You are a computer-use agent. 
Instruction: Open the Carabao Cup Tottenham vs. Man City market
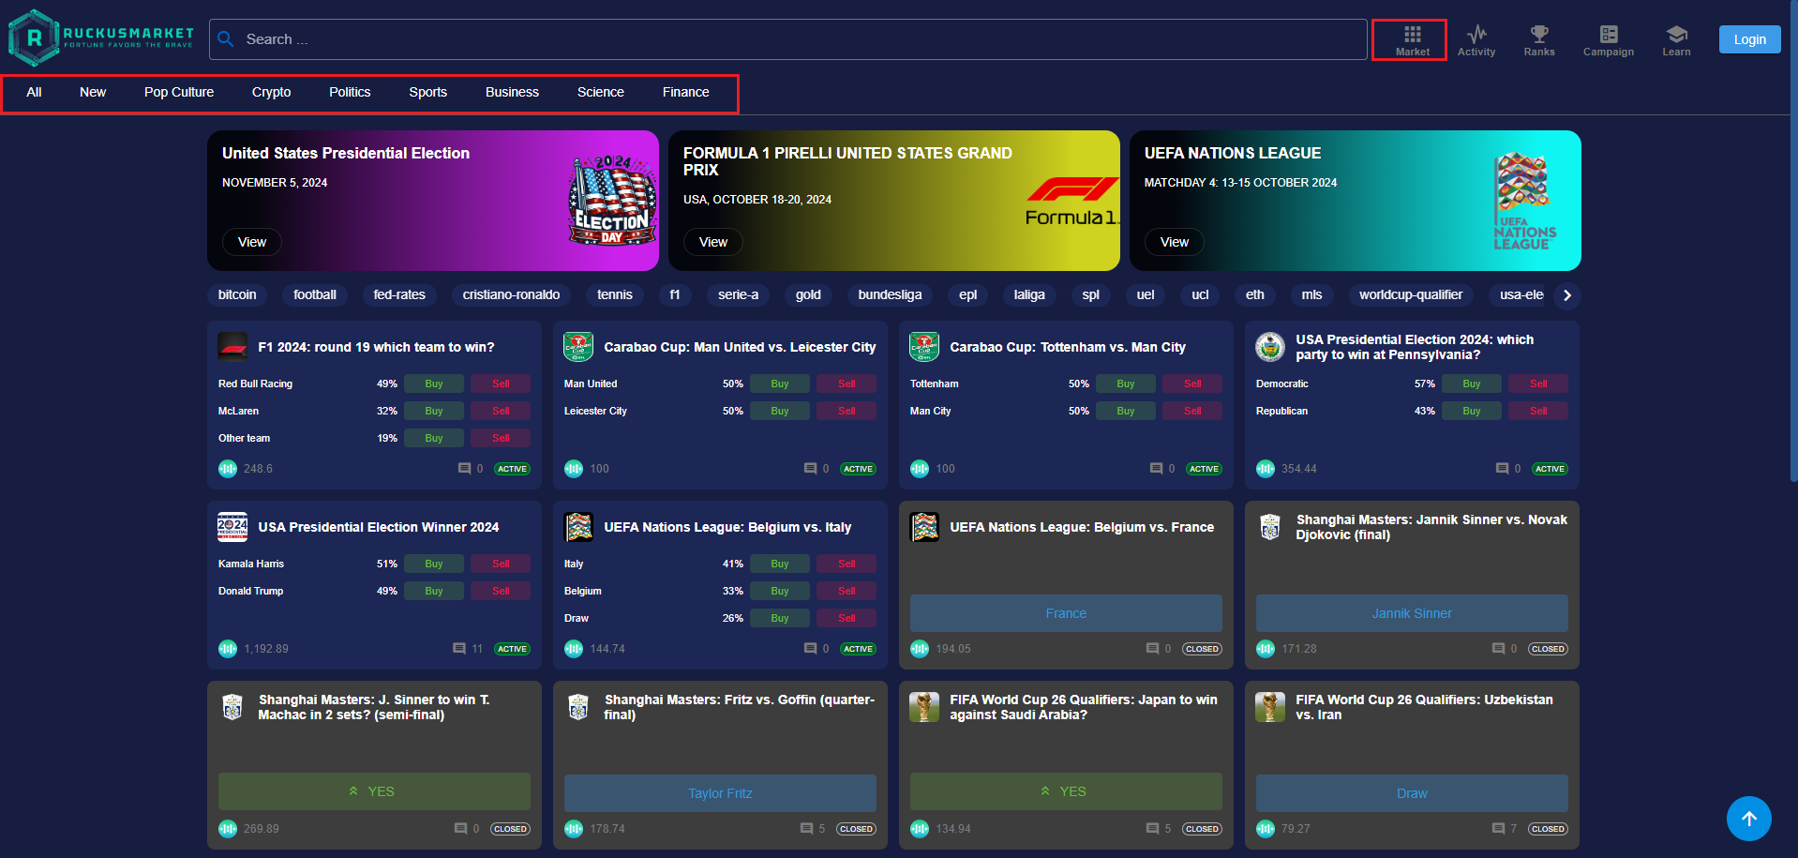(1067, 347)
